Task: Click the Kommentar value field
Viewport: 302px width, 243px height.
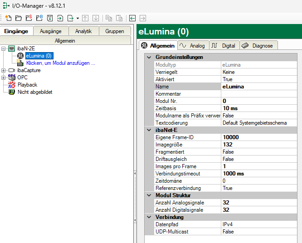Action: pos(261,94)
